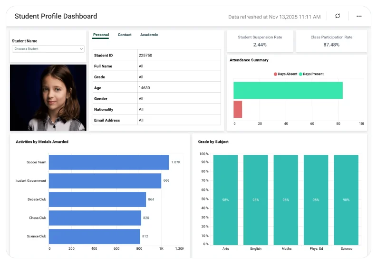This screenshot has width=377, height=264.
Task: Select the Science grade column
Action: tap(346, 200)
